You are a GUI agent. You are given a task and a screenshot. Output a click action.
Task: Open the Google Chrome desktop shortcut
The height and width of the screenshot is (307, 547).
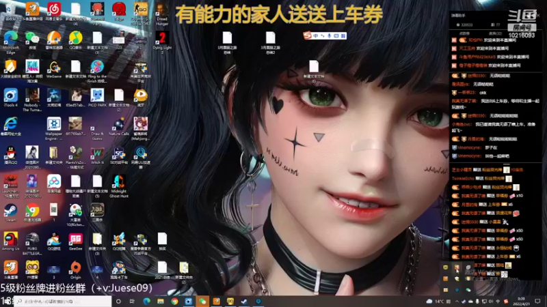[x=32, y=212]
